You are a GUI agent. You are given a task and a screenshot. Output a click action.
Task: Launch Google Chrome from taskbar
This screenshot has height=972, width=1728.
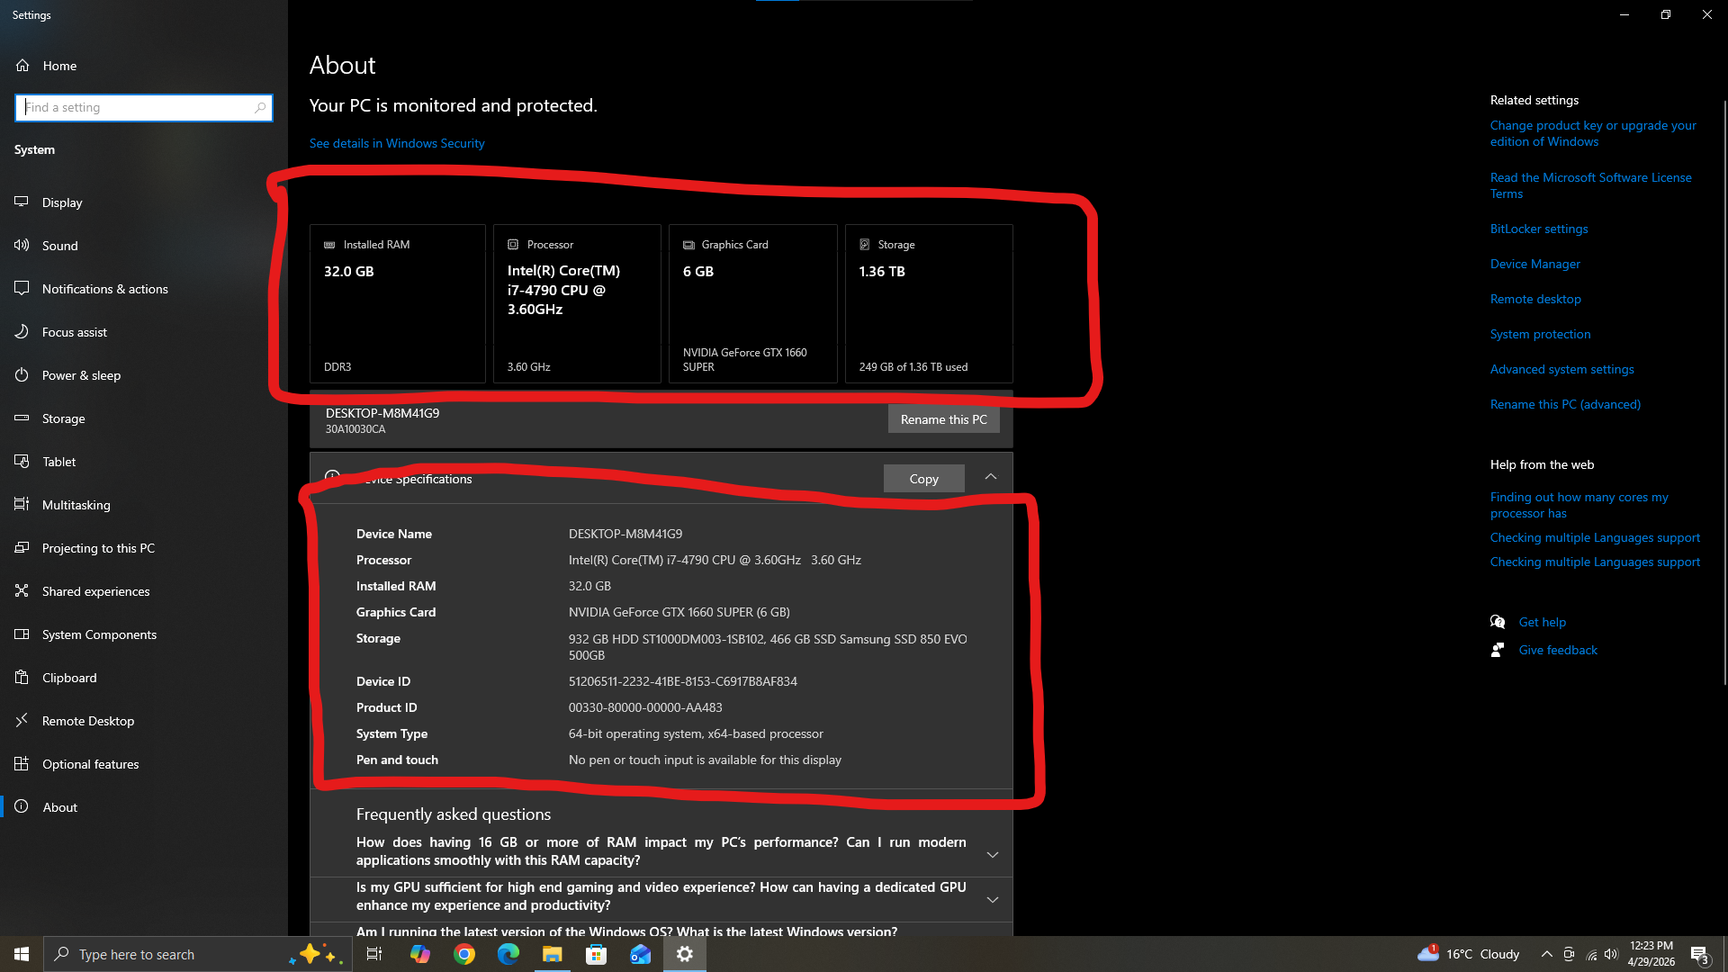464,954
